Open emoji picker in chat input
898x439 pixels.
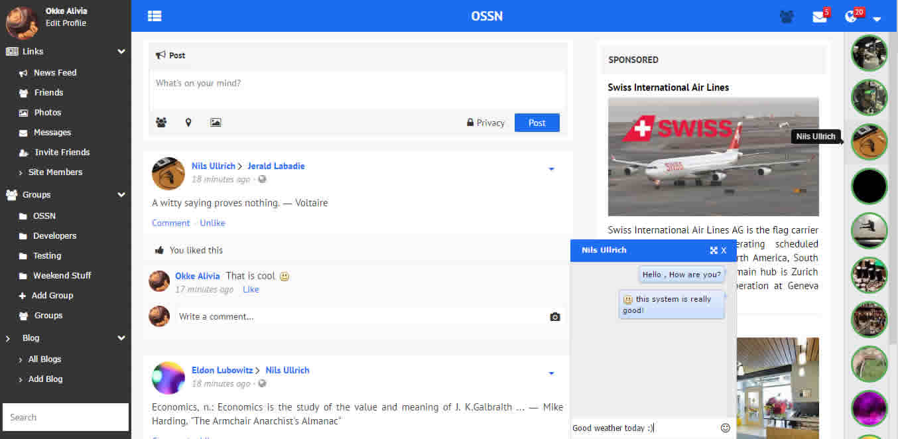[x=726, y=428]
